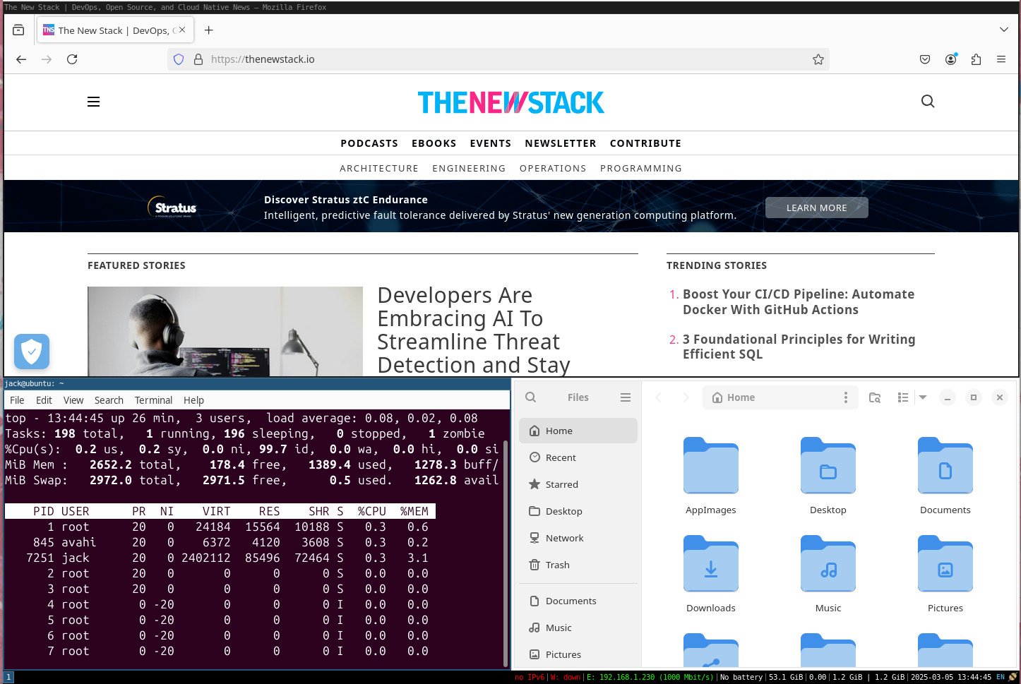Open ARCHITECTURE category
Viewport: 1021px width, 684px height.
coord(379,169)
